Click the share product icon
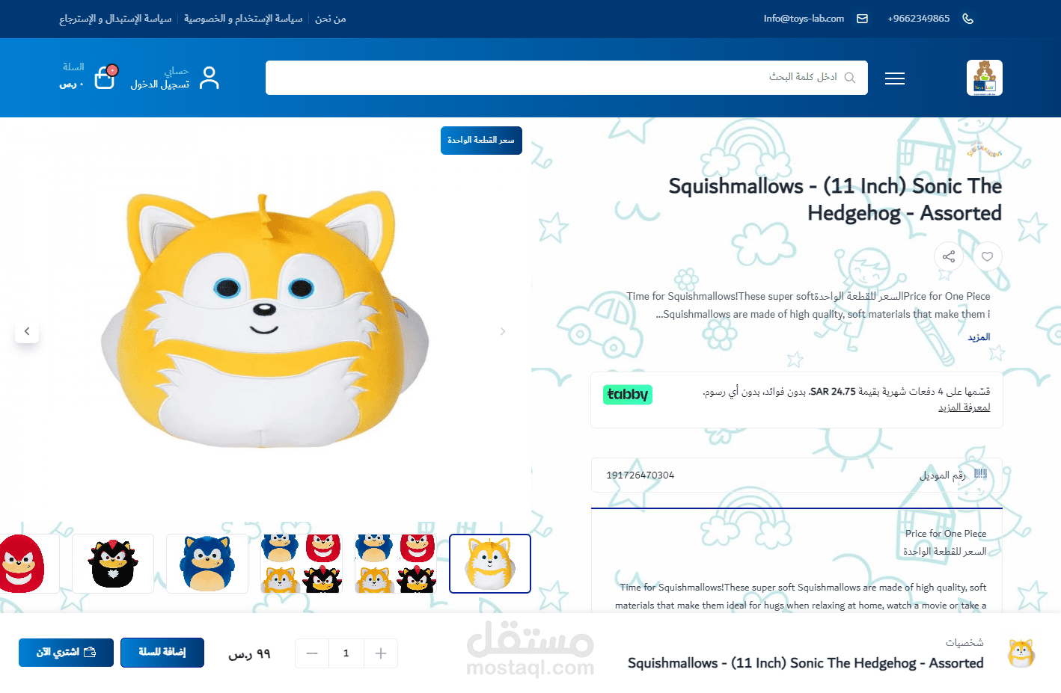 (x=949, y=256)
